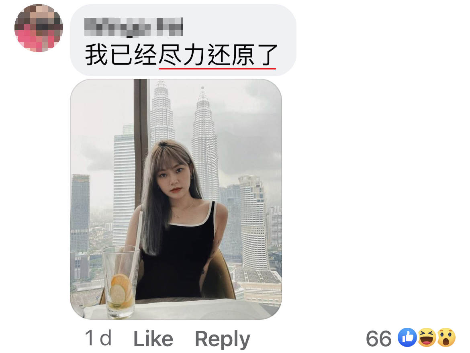Click the laughing Haha reaction emoji

[427, 337]
